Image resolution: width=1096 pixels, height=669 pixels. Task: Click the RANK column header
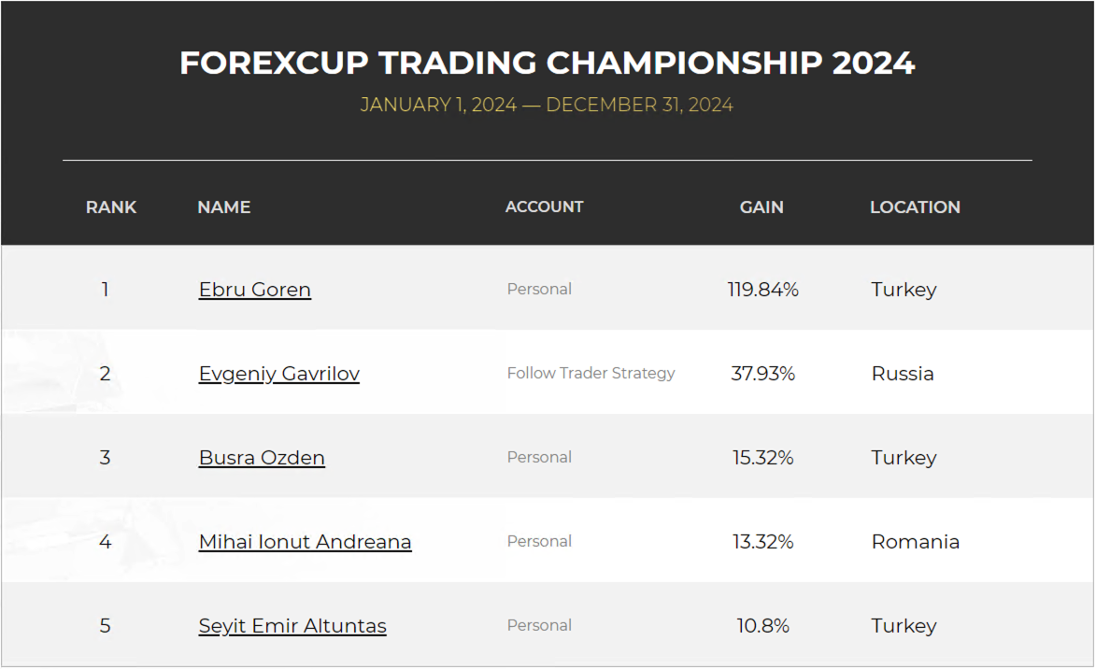click(111, 206)
